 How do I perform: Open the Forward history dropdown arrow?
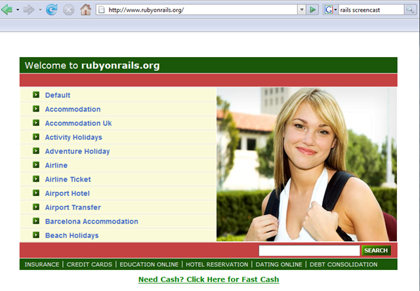click(40, 10)
